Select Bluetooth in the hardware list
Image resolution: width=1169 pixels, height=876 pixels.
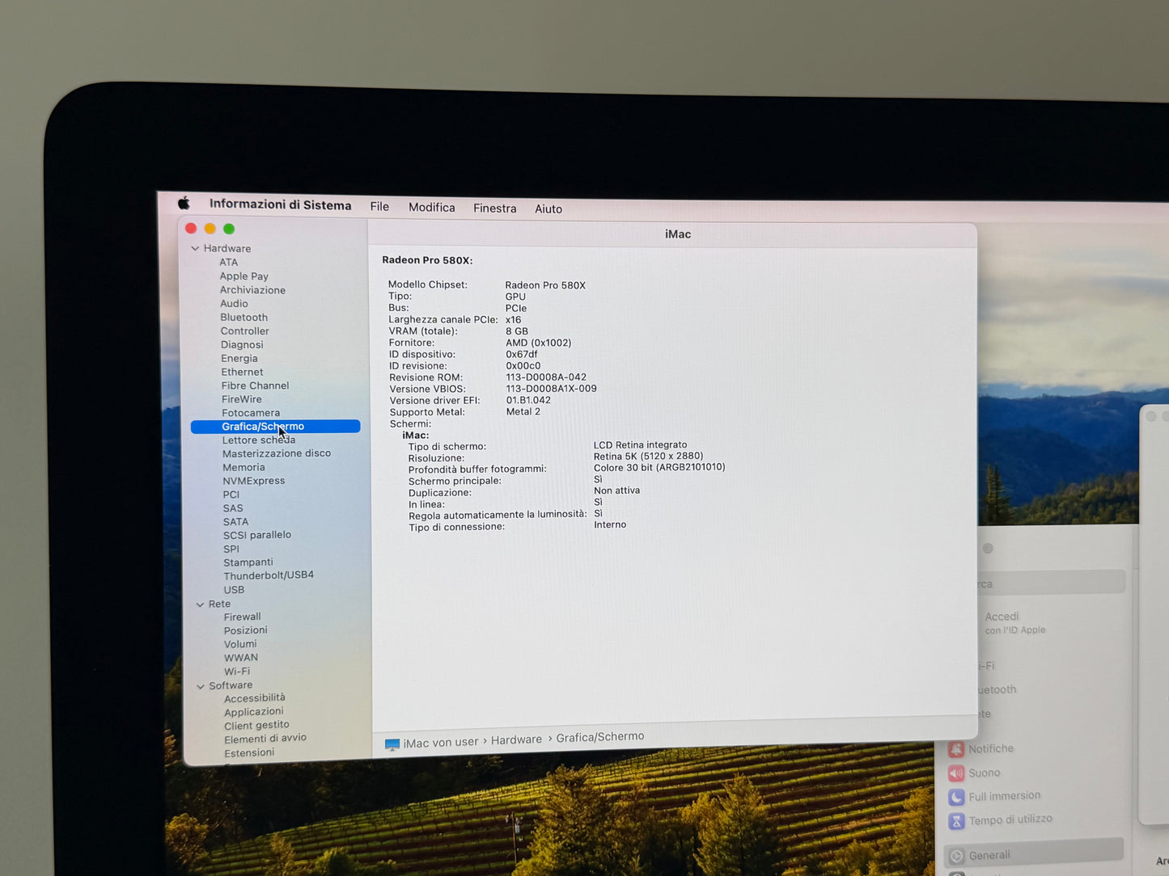[x=244, y=318]
